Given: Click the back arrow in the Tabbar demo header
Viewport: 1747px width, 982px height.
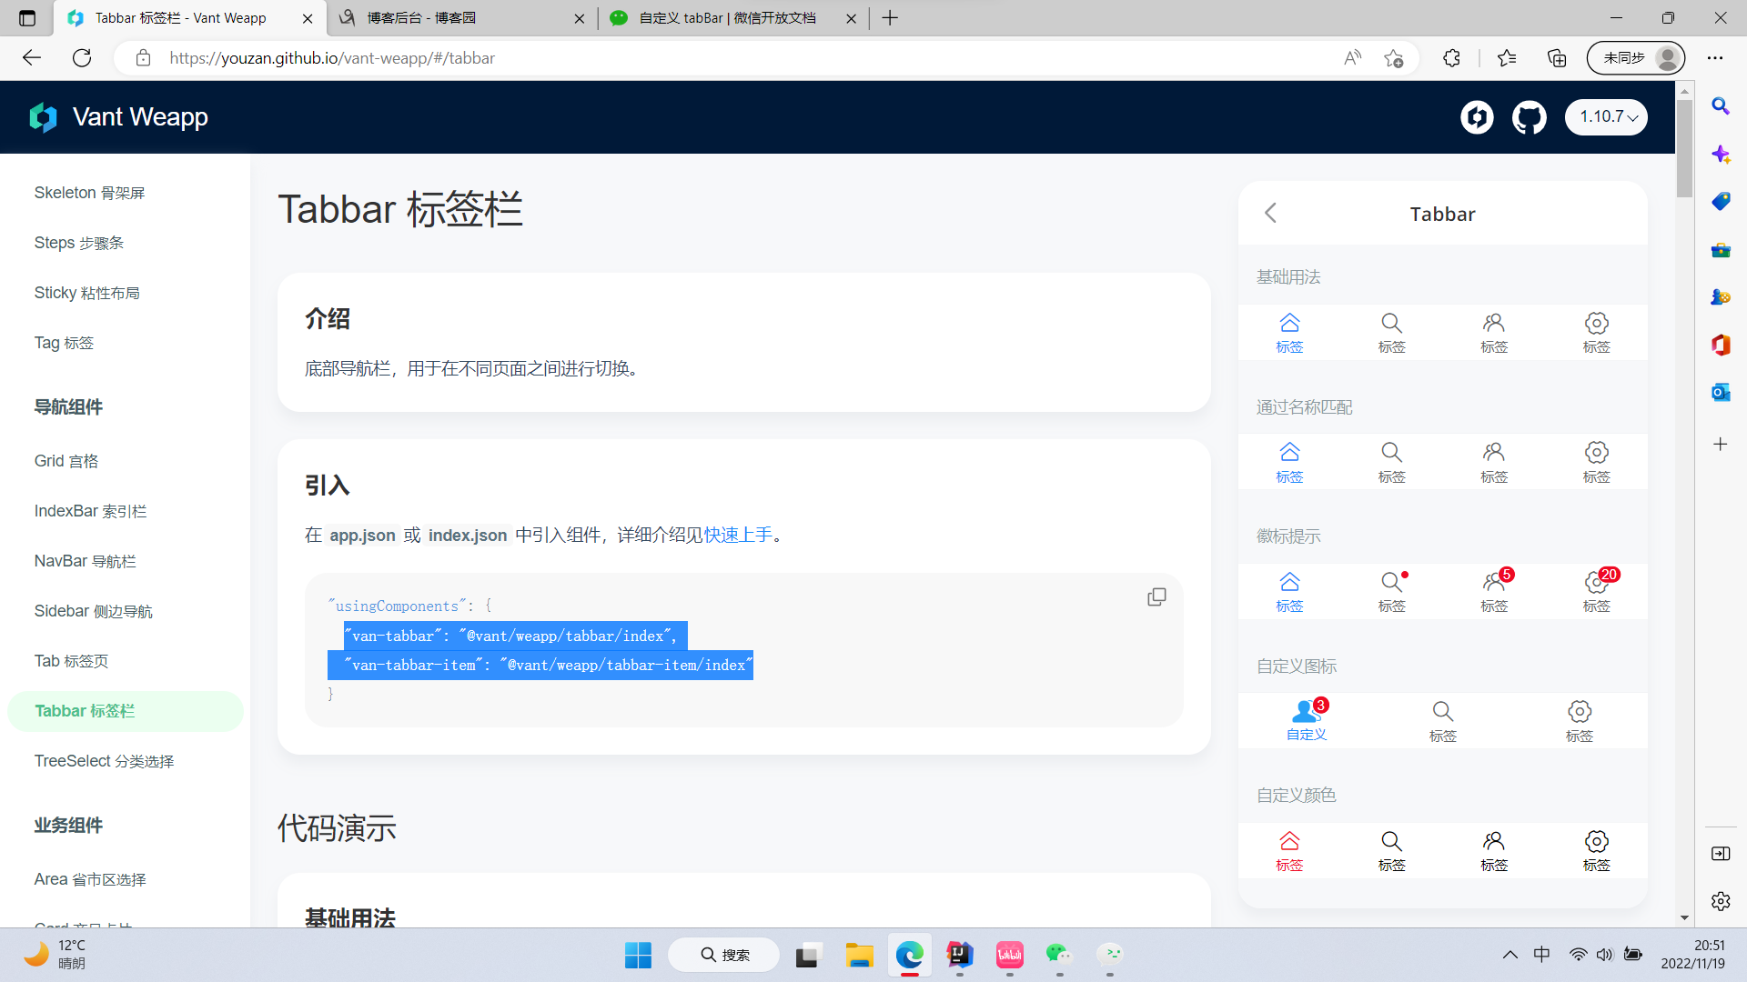Looking at the screenshot, I should click(1271, 213).
